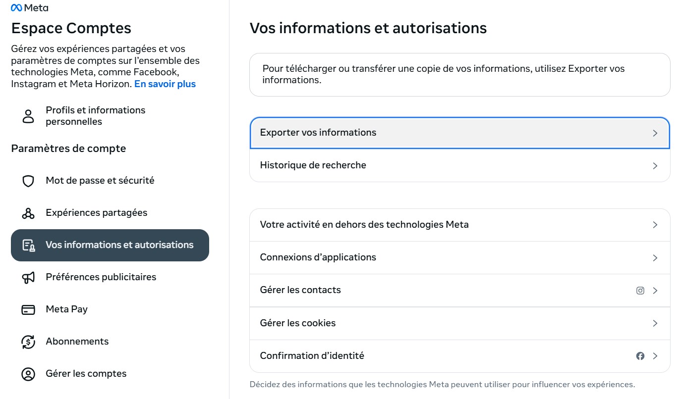
Task: Click the shield icon for password security
Action: pyautogui.click(x=28, y=181)
